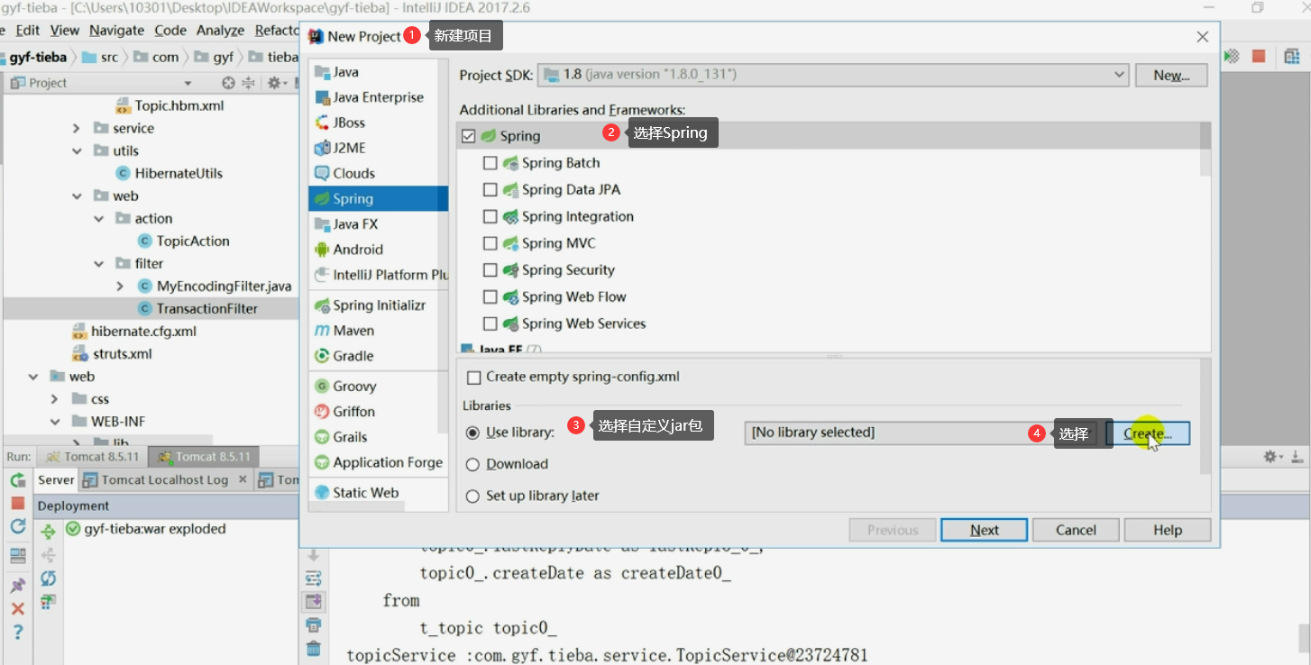Switch to the Server tab in Run panel
Screen dimensions: 1311x665
pos(56,480)
